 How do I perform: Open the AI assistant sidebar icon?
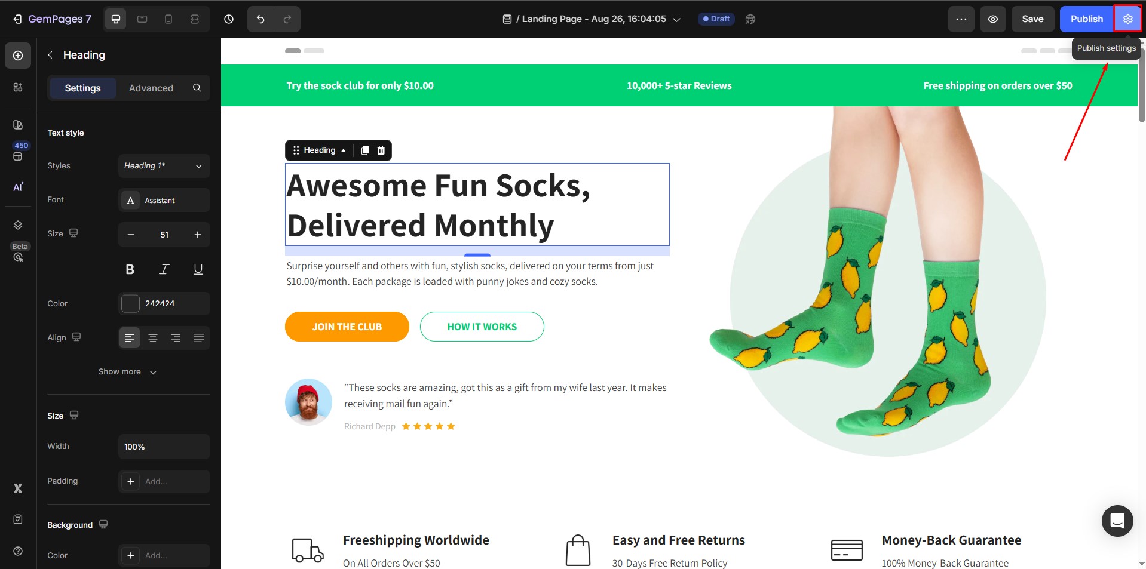(18, 187)
